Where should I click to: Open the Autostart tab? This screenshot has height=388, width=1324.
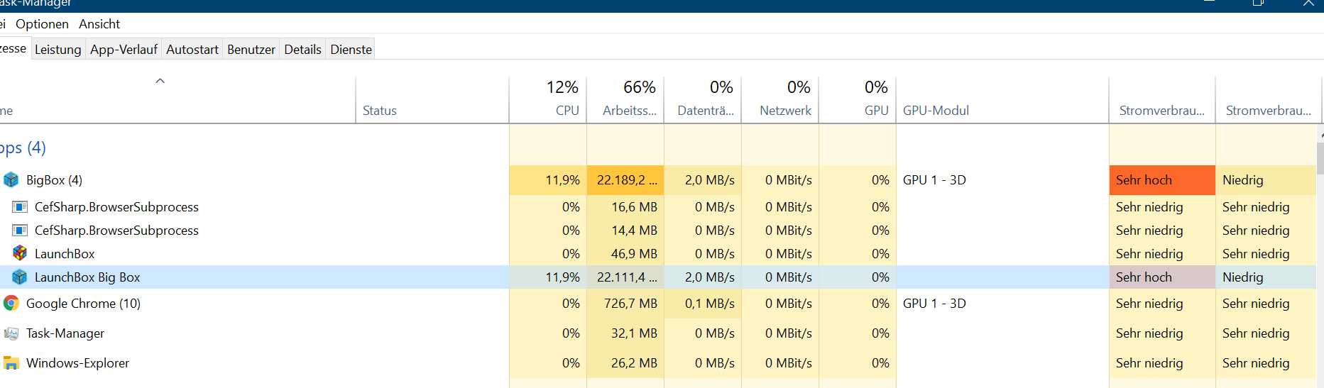(x=192, y=50)
